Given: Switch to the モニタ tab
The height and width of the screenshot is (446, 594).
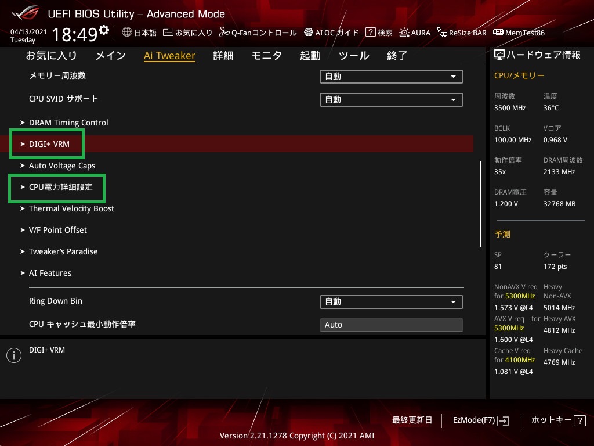Looking at the screenshot, I should pos(266,56).
